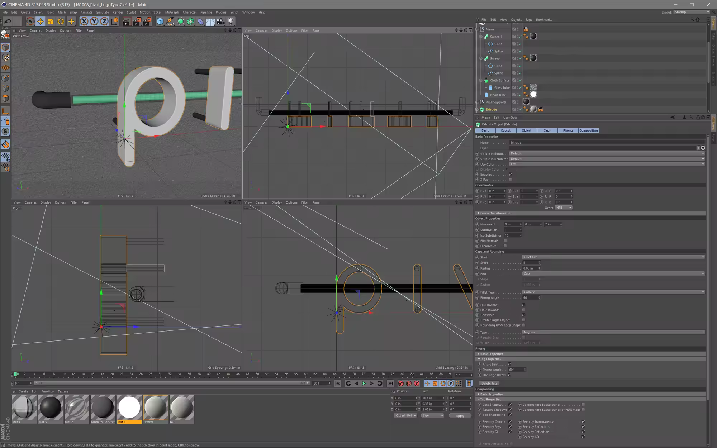The height and width of the screenshot is (448, 717).
Task: Toggle the Hull Inwards checkbox
Action: tap(523, 305)
